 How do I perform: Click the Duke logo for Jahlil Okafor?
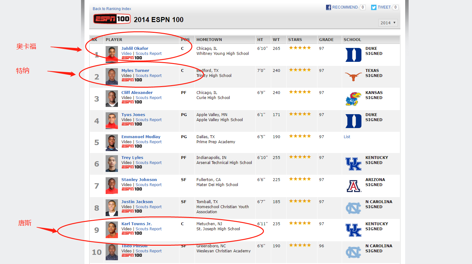click(353, 55)
